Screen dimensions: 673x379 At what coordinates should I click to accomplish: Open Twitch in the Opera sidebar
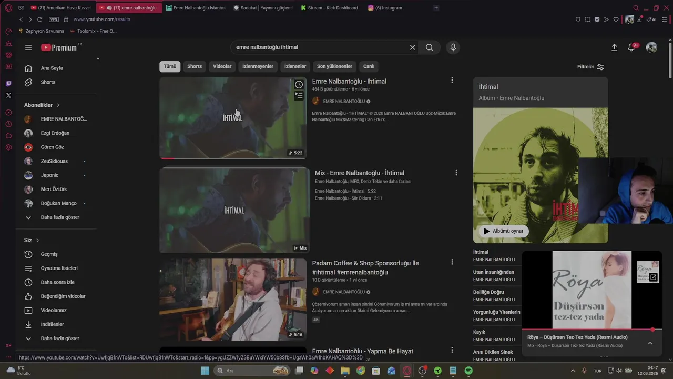tap(8, 84)
